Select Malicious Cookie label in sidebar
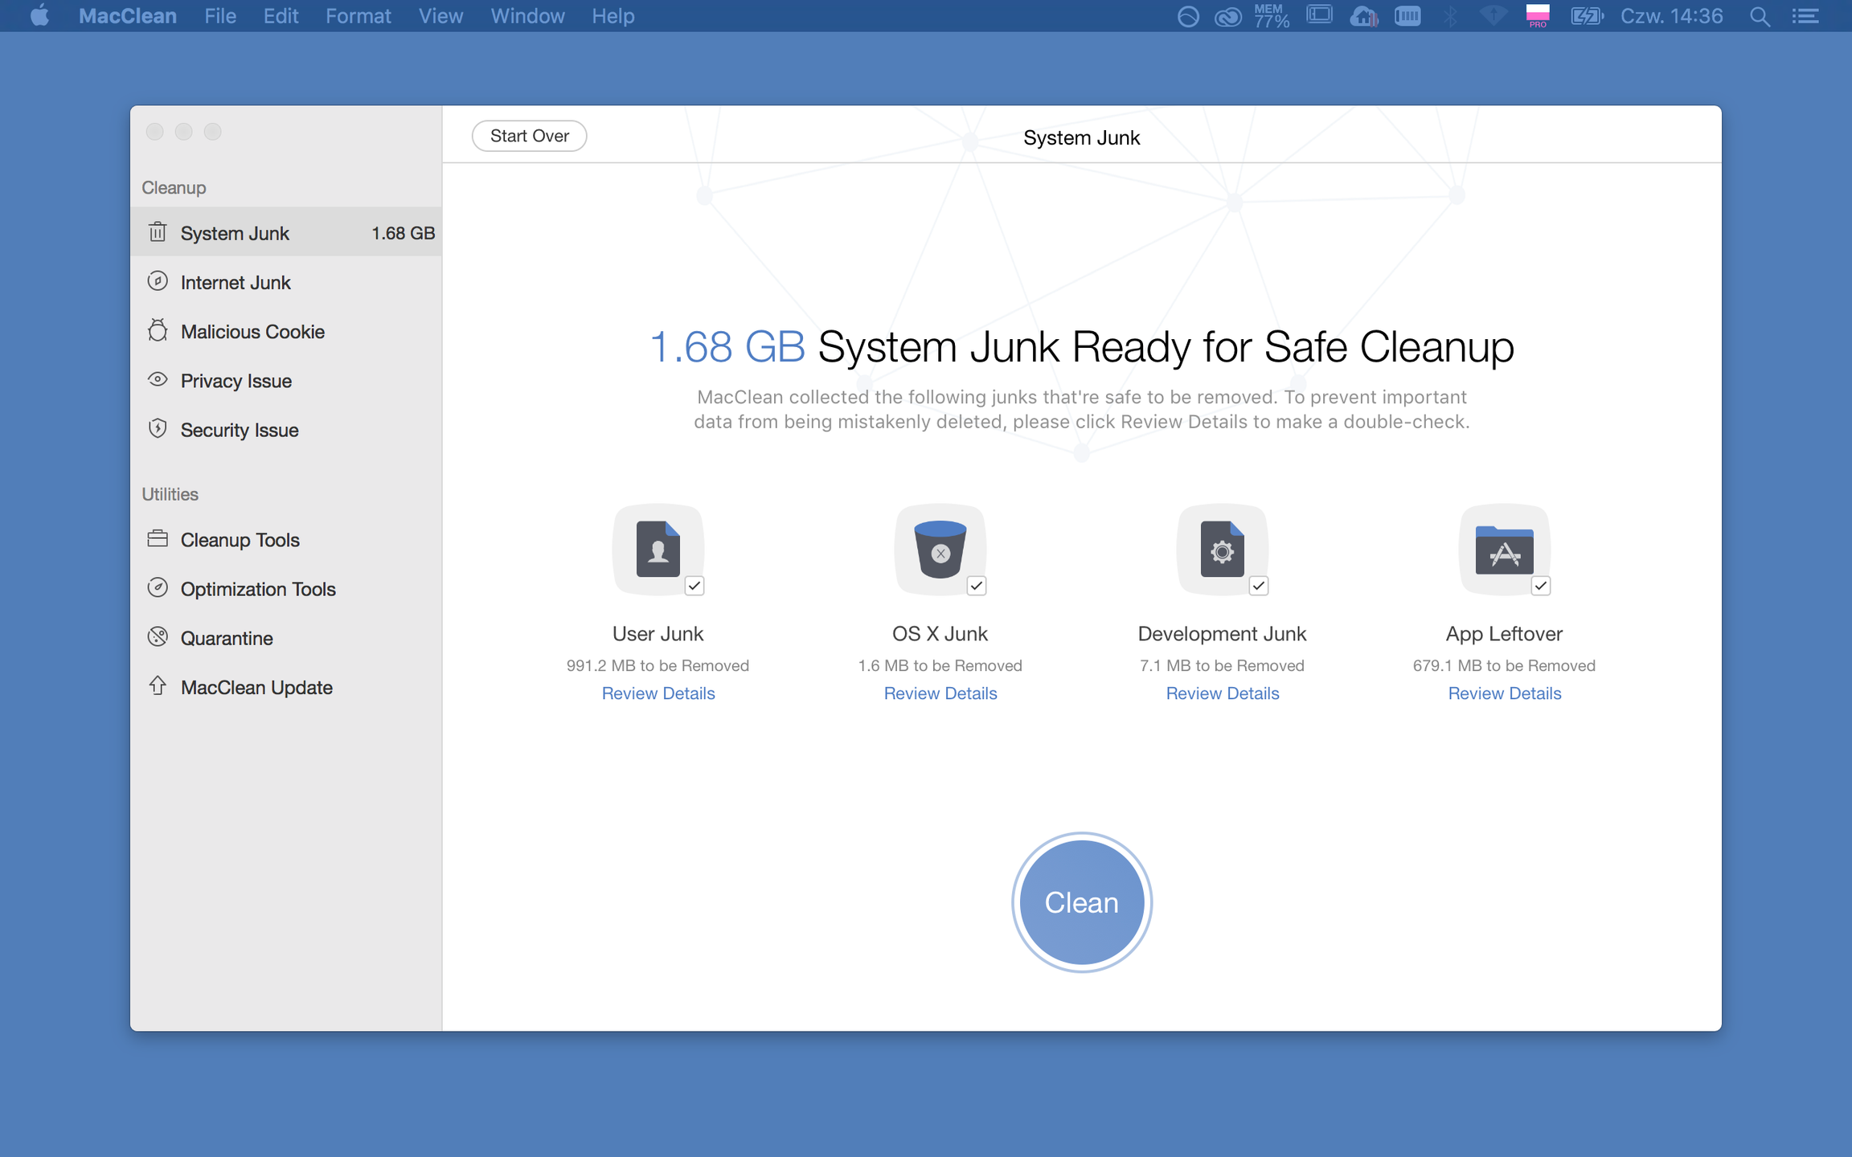This screenshot has height=1157, width=1852. [x=252, y=331]
